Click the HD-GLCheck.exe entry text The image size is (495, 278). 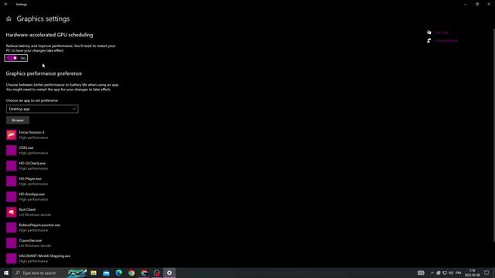click(32, 163)
